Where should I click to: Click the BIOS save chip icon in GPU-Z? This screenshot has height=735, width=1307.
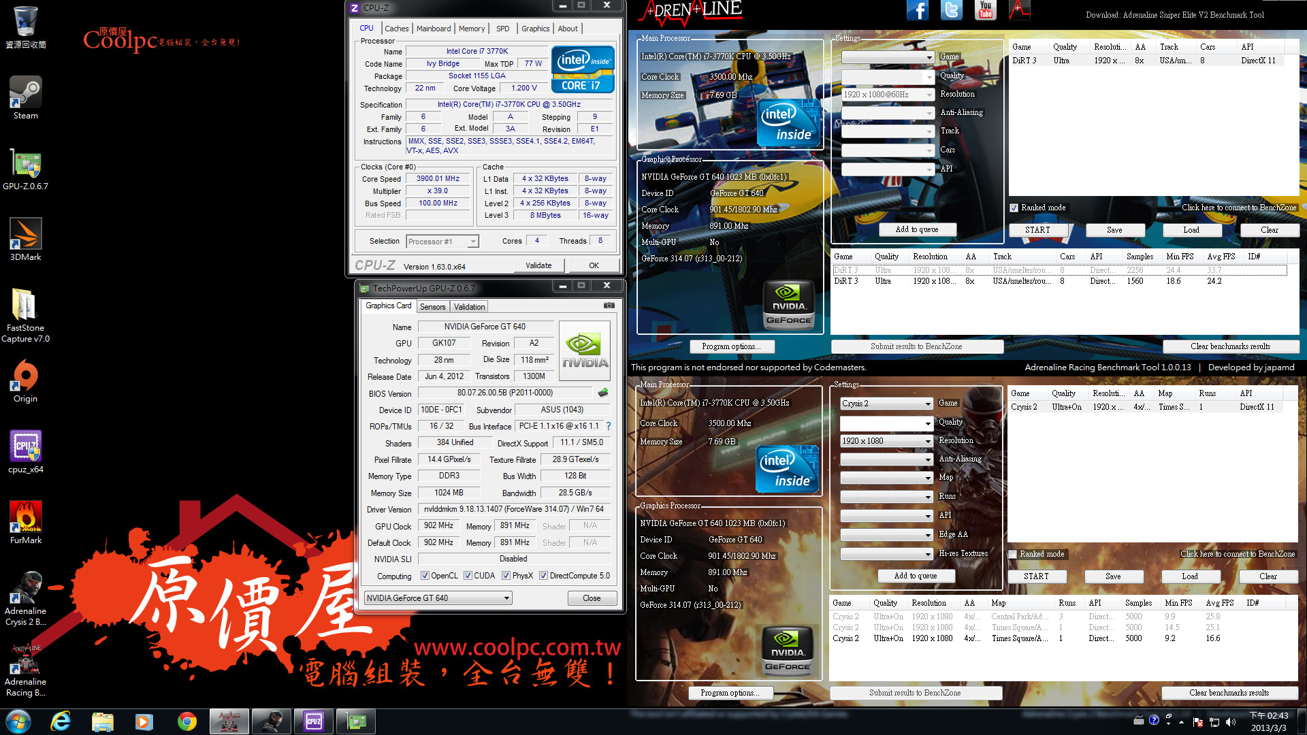[602, 393]
